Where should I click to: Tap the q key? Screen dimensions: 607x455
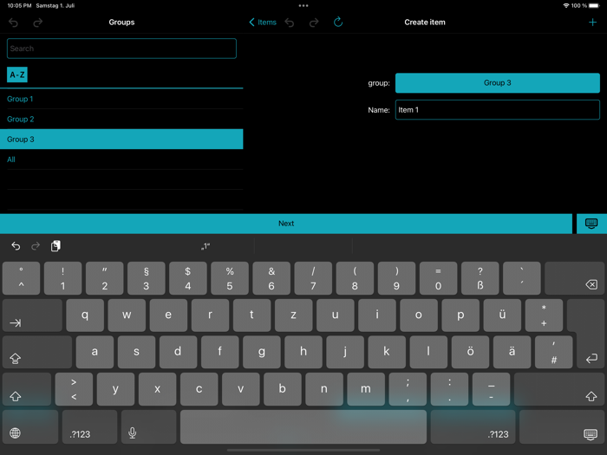click(x=85, y=315)
